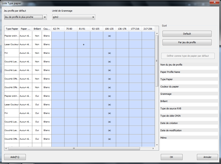Image resolution: width=221 pixels, height=164 pixels.
Task: Confirm with the OK button
Action: pos(171,157)
